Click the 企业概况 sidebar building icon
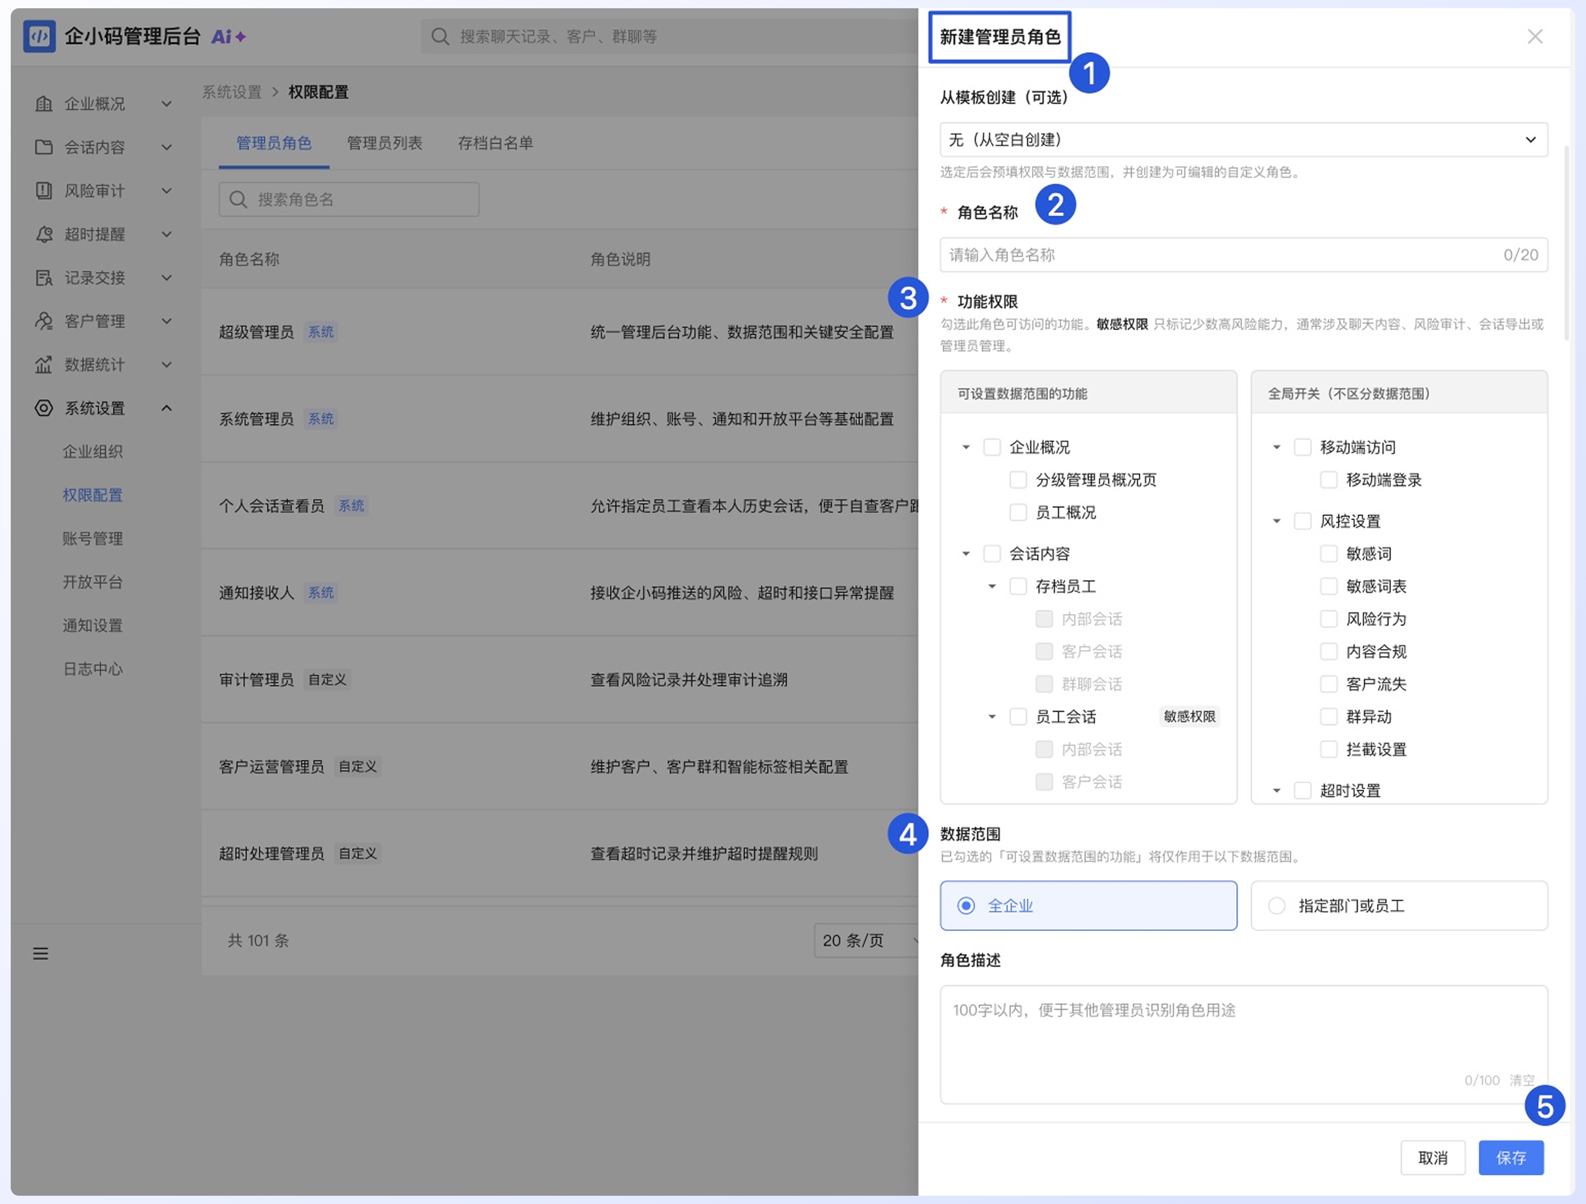Screen dimensions: 1586x1204 (x=44, y=104)
